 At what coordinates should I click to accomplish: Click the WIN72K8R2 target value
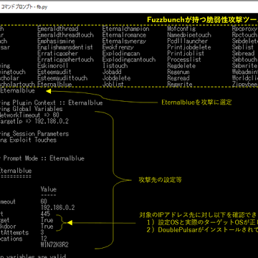[x=55, y=245]
